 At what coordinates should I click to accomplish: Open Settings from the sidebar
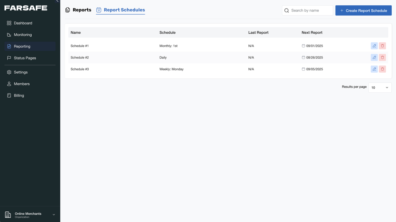(x=20, y=72)
